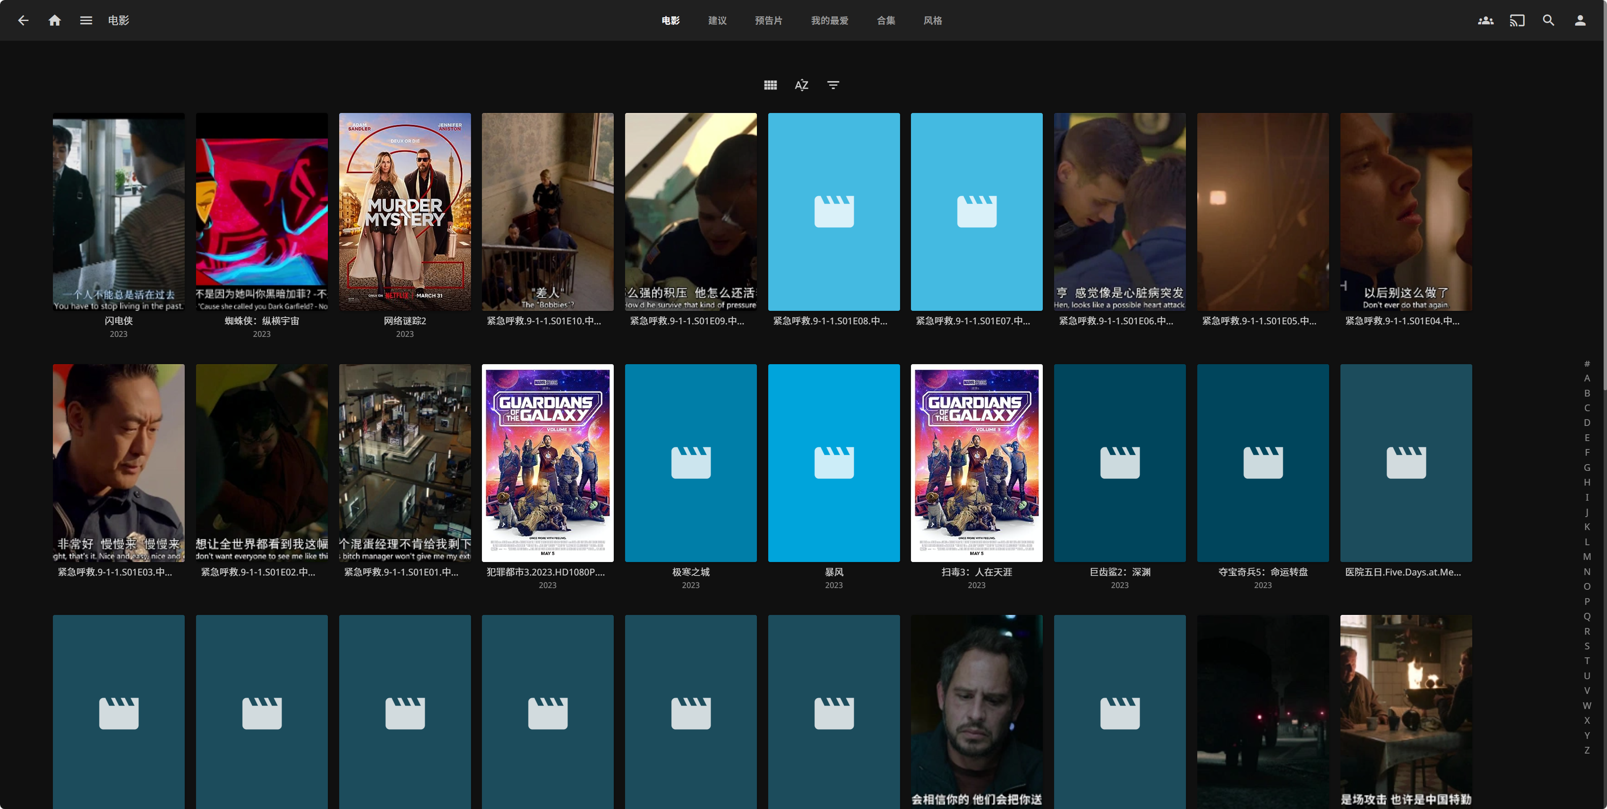
Task: Open thumbnail for 紧急呼救 S01E10
Action: coord(548,212)
